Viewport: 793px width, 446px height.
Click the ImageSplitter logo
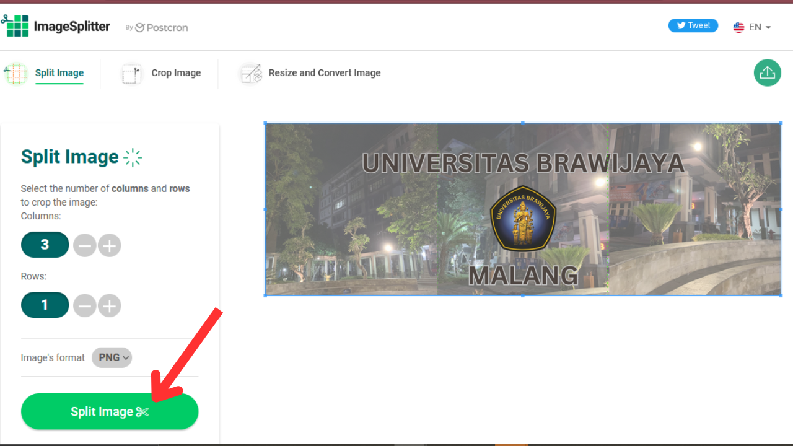click(56, 26)
